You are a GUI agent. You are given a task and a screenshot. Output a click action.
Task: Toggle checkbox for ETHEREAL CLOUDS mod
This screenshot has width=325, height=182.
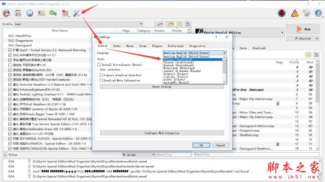(10, 139)
